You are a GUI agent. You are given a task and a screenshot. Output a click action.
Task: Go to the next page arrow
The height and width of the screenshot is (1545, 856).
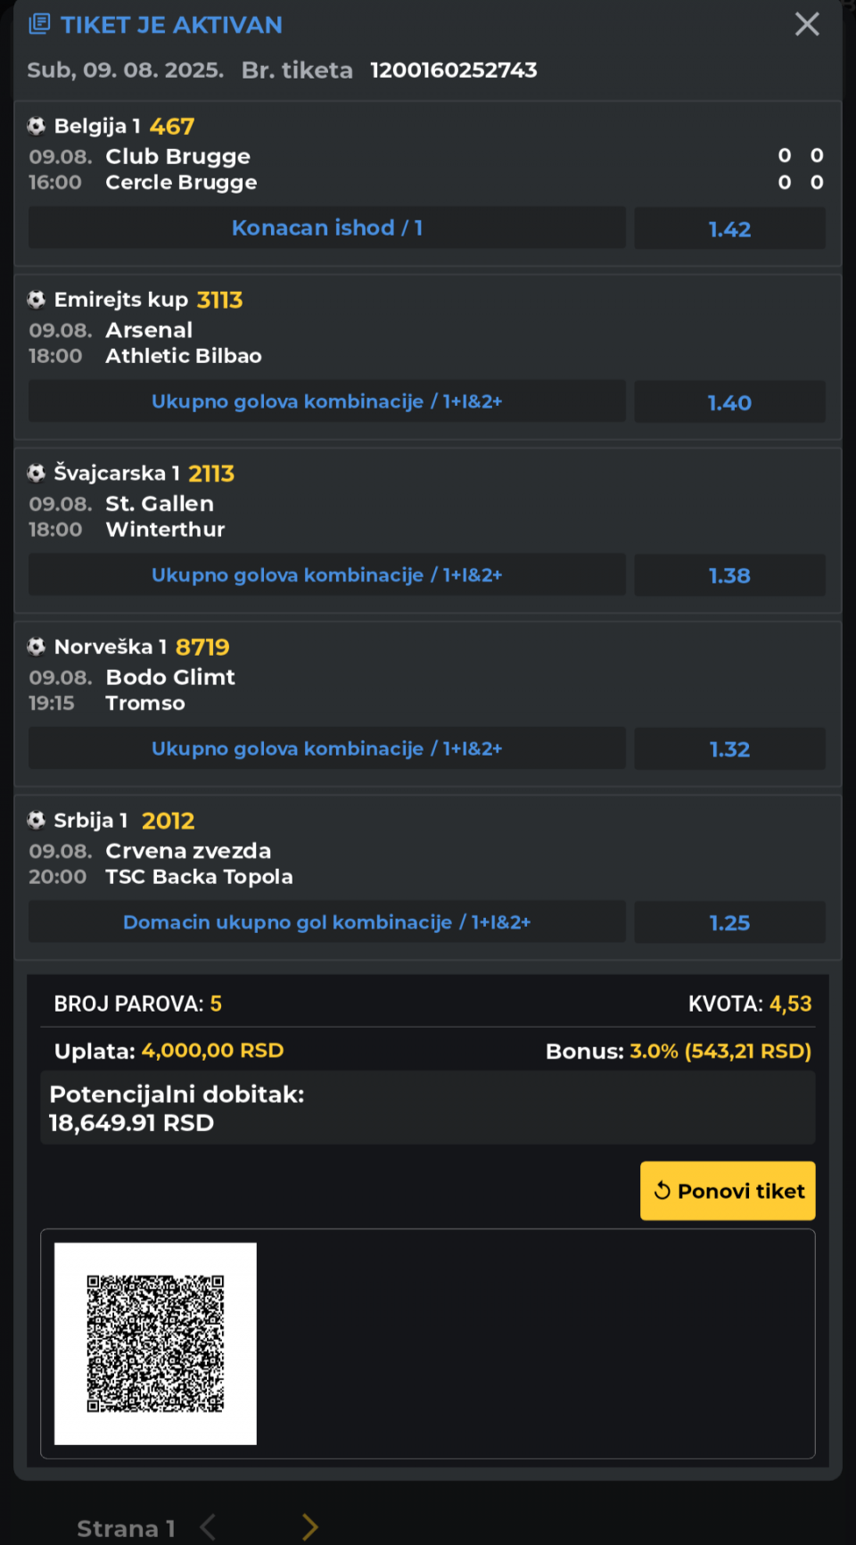pyautogui.click(x=309, y=1527)
